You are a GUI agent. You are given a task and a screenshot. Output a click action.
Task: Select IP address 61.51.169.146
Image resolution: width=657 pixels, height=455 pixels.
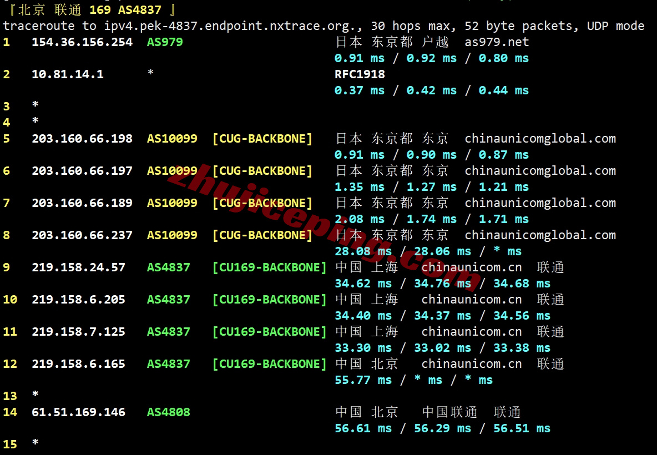[78, 412]
